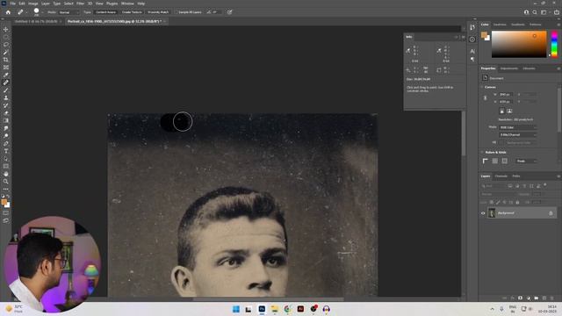
Task: Toggle lock transparent pixels
Action: (492, 203)
